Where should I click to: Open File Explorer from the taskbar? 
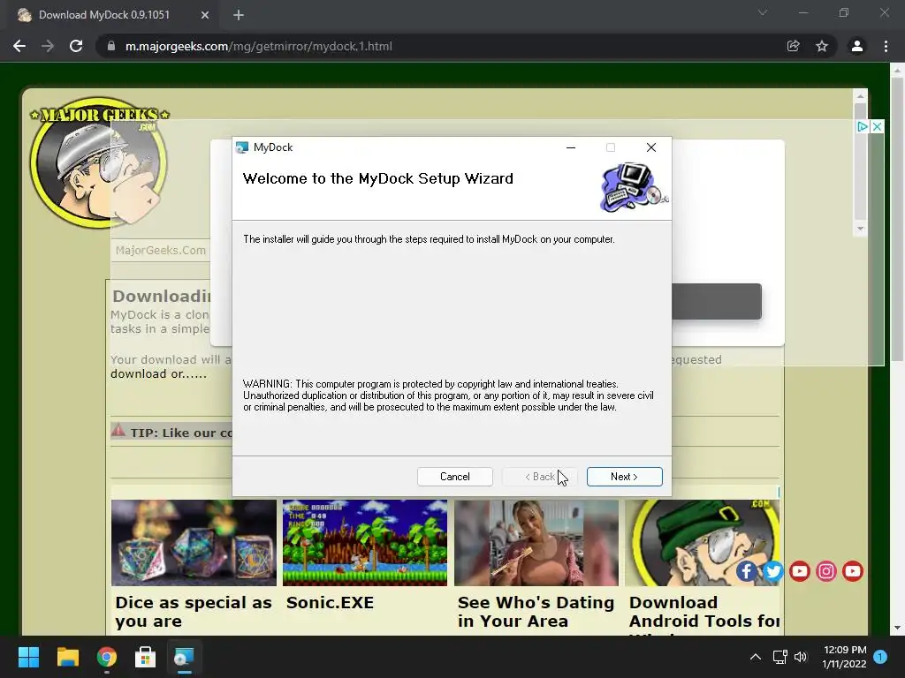(67, 657)
